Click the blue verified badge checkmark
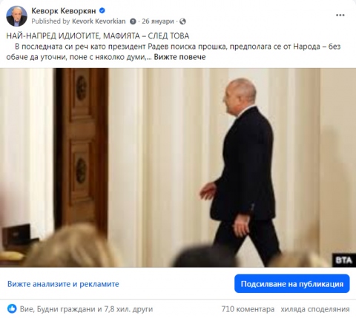 pyautogui.click(x=102, y=10)
